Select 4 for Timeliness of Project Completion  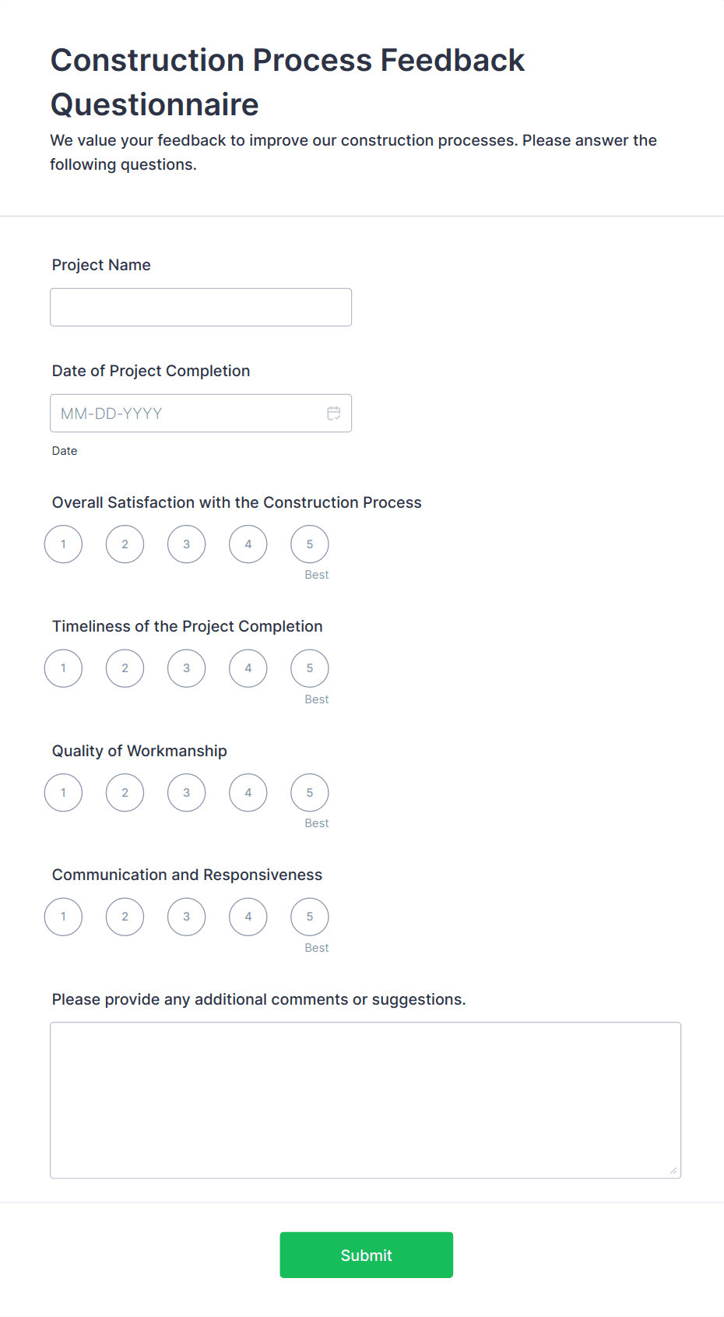[248, 668]
